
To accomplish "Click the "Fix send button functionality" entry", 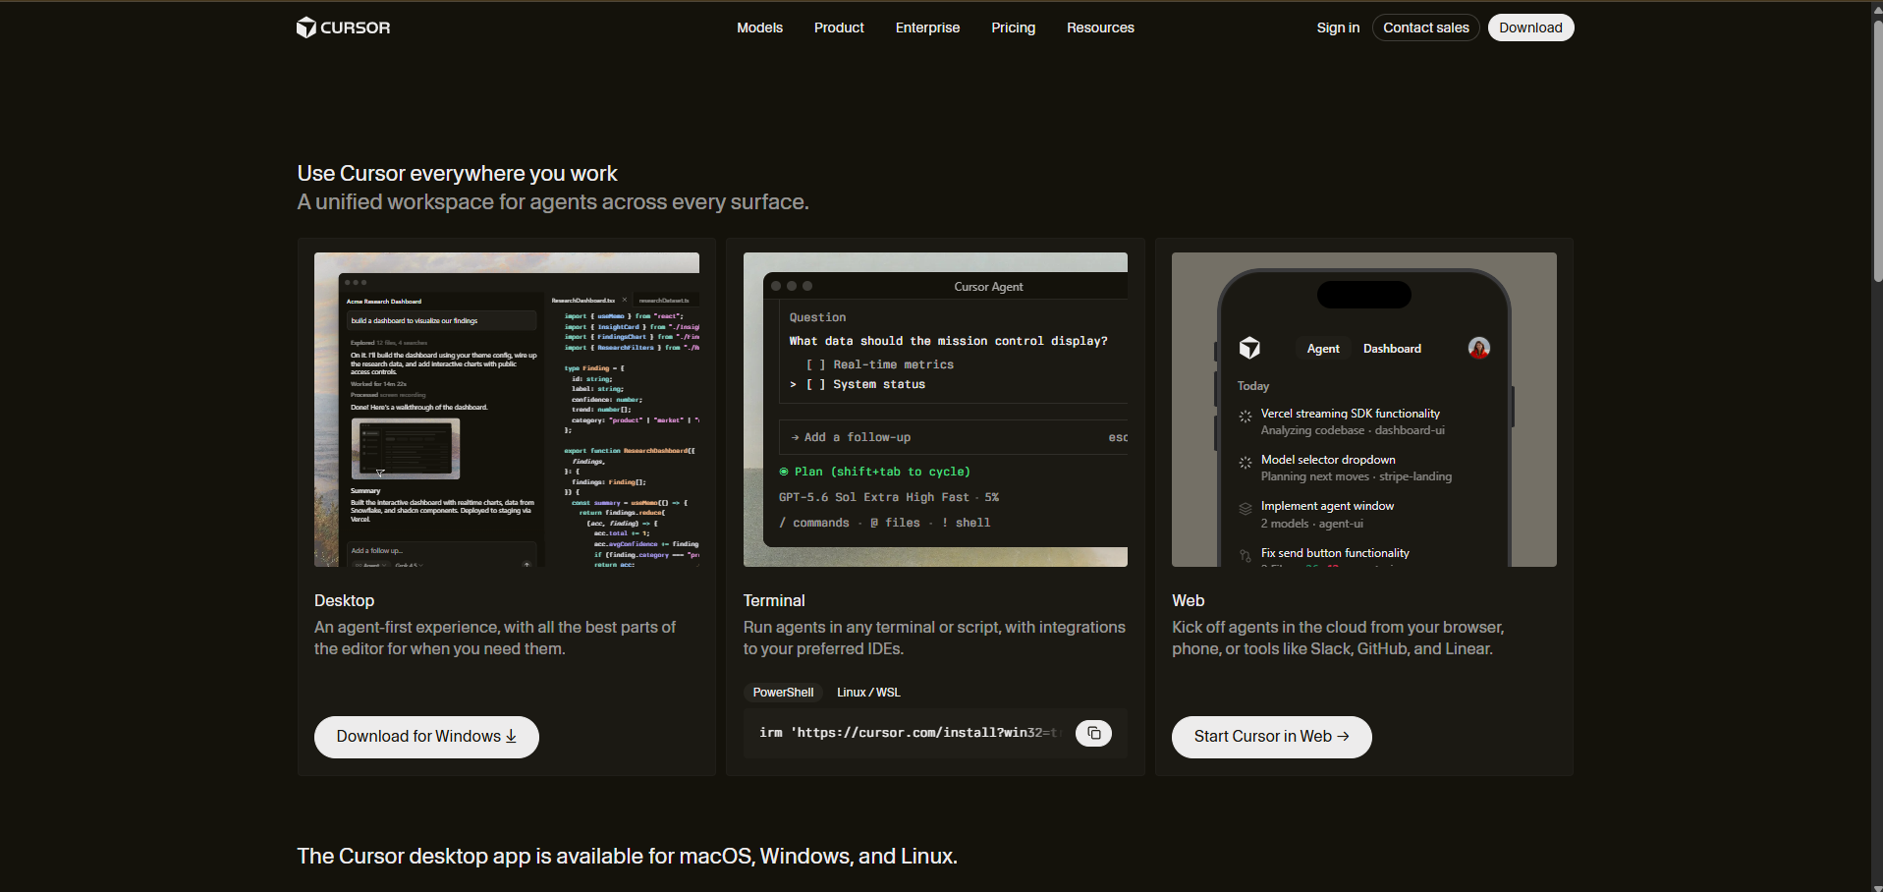I will tap(1335, 553).
